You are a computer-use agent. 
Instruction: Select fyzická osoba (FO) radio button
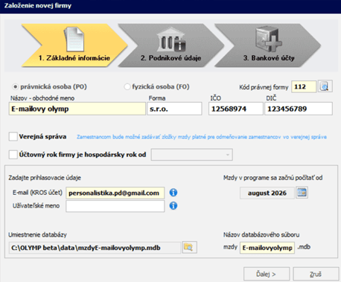tap(127, 87)
